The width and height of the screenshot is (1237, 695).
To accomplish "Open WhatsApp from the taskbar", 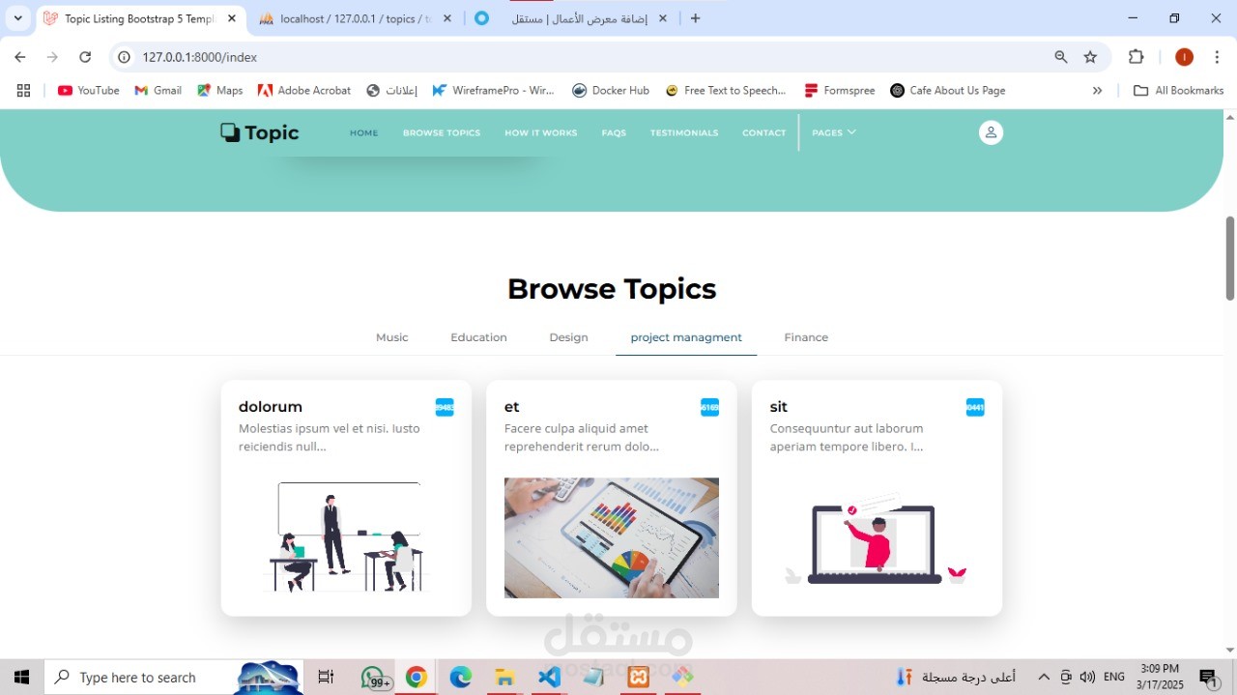I will 375,677.
